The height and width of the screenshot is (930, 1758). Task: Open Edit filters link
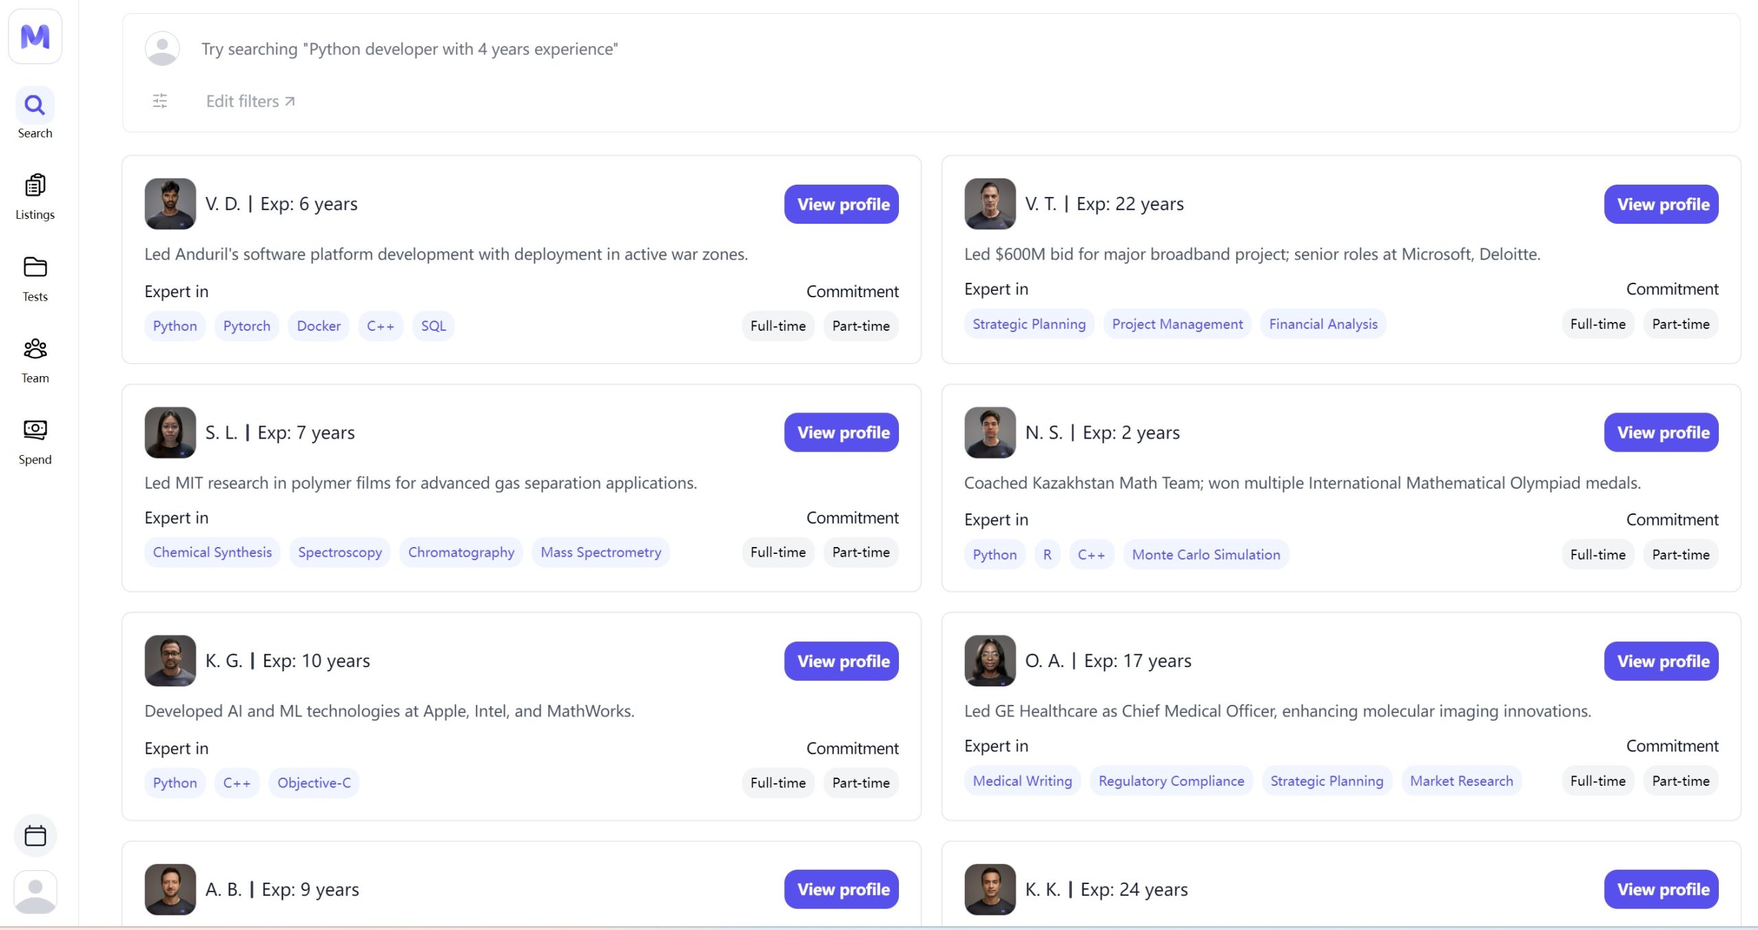pyautogui.click(x=250, y=102)
